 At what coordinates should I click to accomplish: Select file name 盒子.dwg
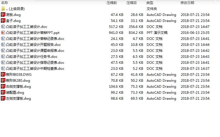pos(13,21)
